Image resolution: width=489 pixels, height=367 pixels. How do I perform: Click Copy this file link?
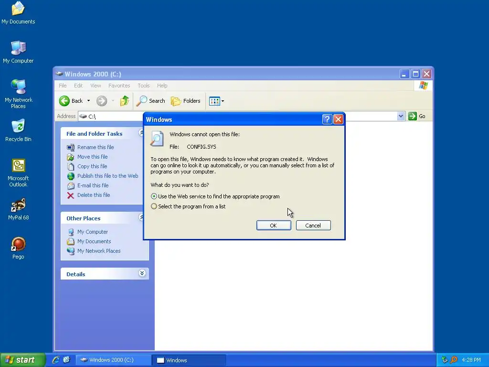[x=92, y=166]
